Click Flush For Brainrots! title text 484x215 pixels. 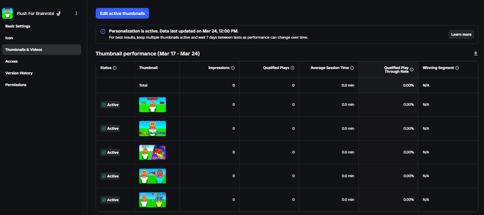click(36, 13)
